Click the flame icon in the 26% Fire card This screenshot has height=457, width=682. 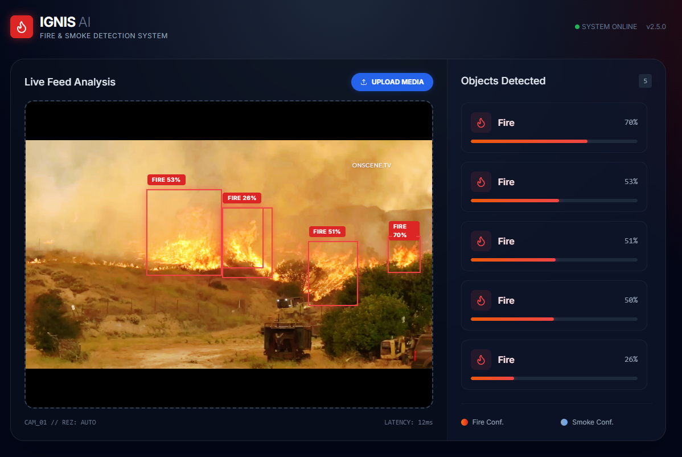tap(480, 360)
